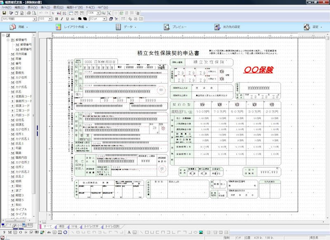Open the font size 105 dropdown
This screenshot has height=240, width=330.
tap(50, 19)
